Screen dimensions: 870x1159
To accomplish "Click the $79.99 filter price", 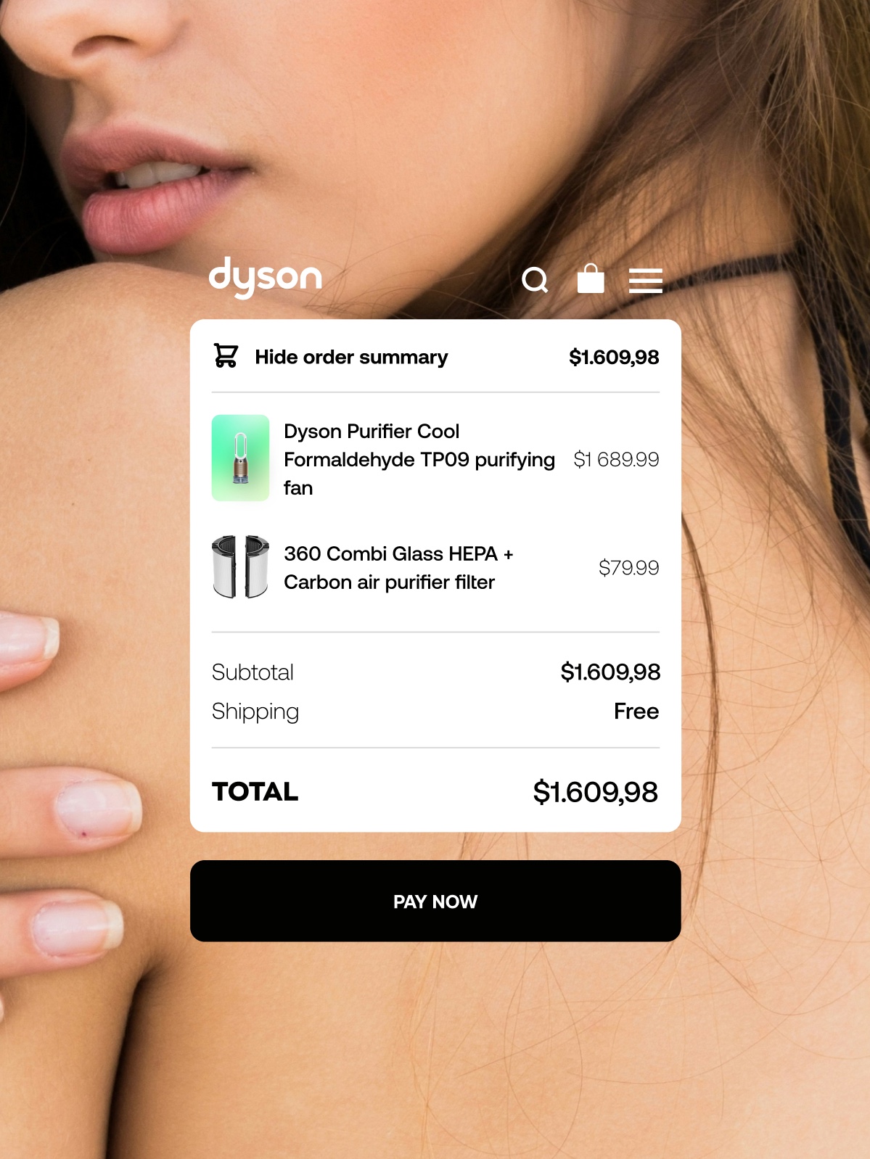I will tap(628, 567).
